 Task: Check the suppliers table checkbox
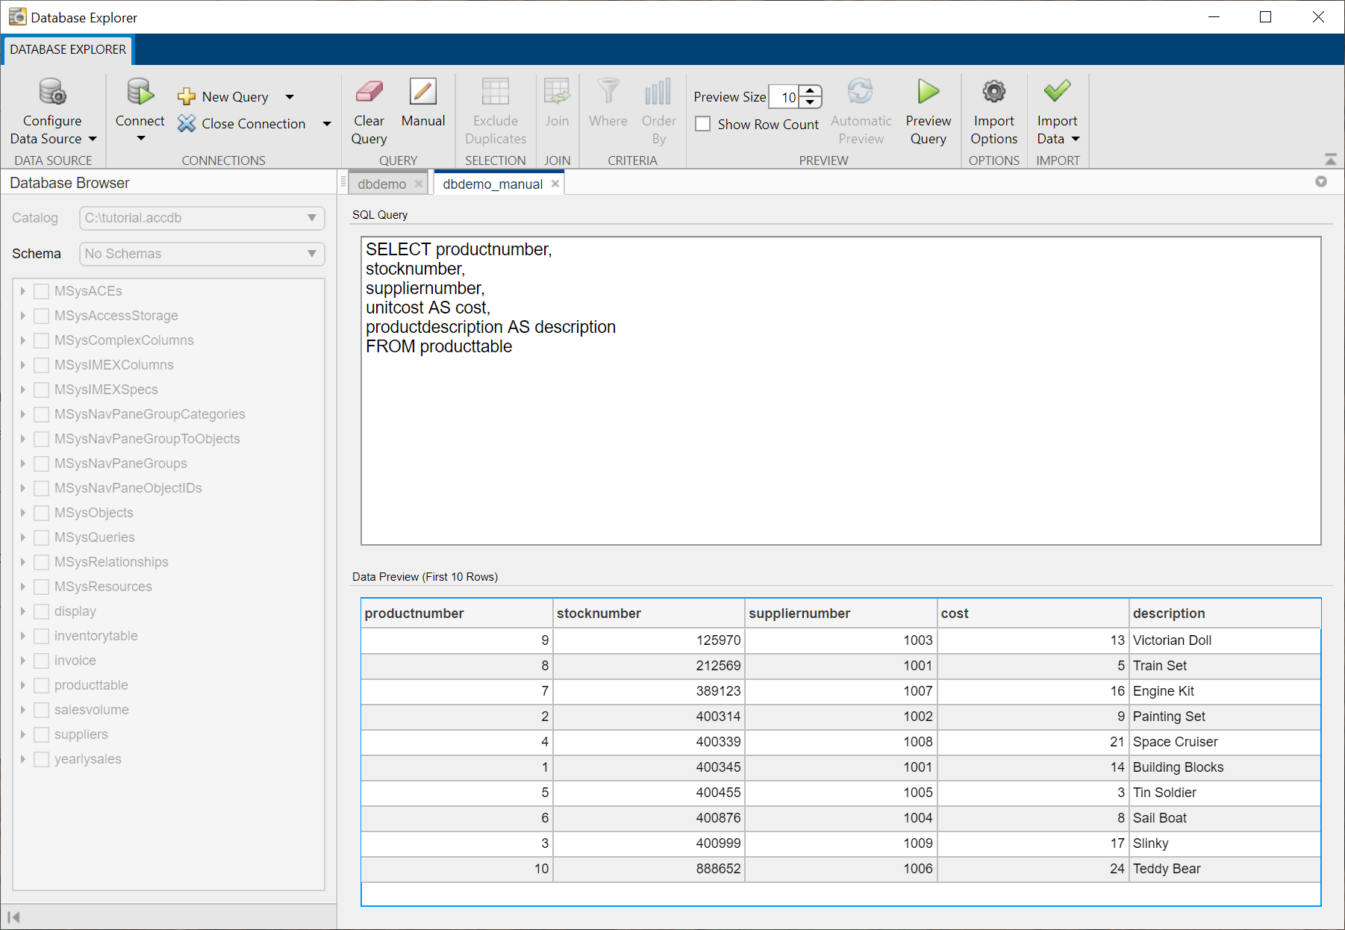coord(42,734)
